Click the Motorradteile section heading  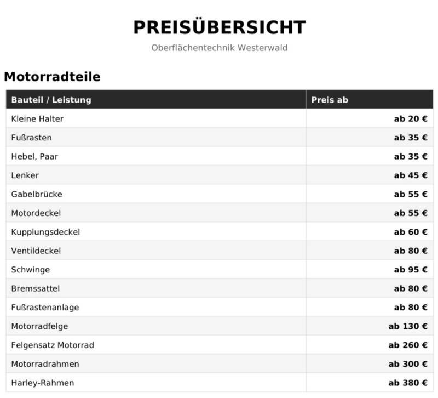tap(52, 77)
